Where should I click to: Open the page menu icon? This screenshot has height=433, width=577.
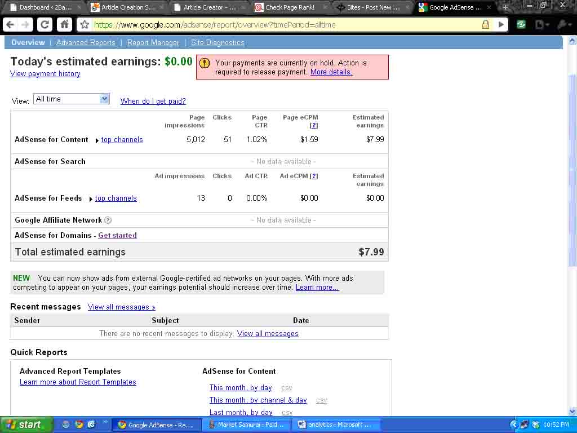pyautogui.click(x=542, y=25)
